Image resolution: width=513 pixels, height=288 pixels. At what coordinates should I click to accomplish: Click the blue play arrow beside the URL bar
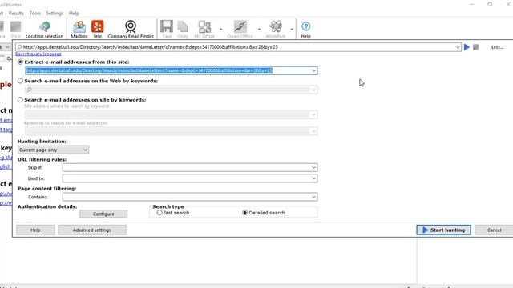(x=467, y=47)
